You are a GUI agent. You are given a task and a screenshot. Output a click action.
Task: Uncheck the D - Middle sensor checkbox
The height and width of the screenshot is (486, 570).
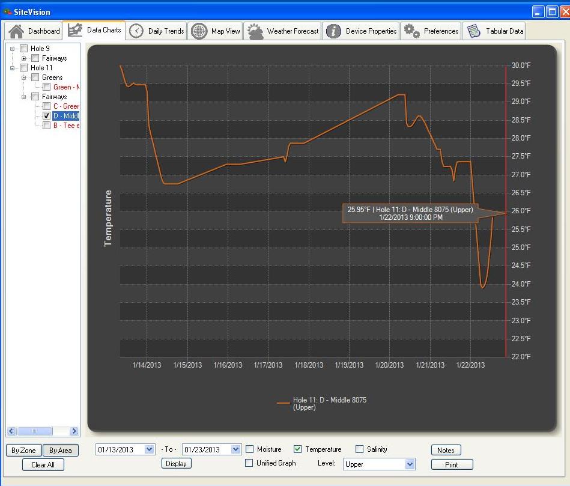(46, 116)
